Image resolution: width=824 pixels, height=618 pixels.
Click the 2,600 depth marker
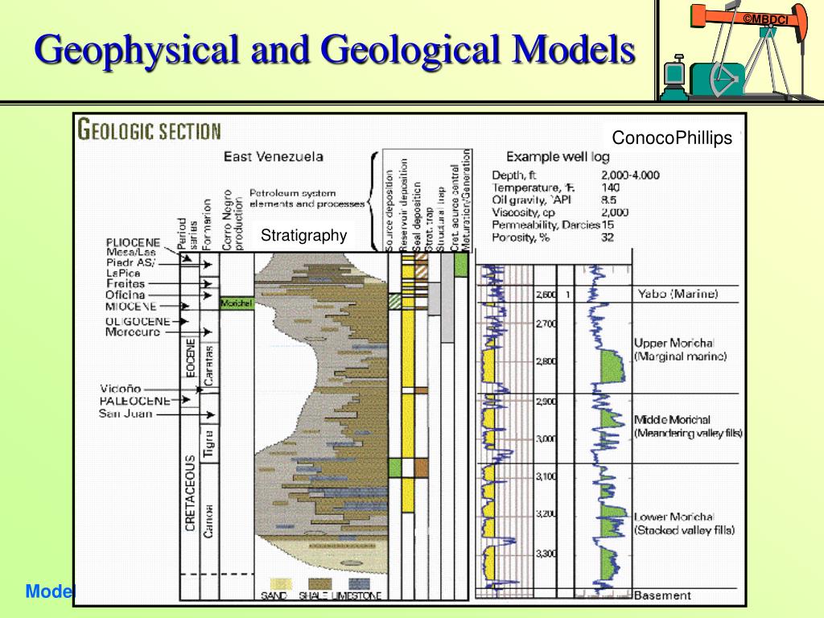[x=546, y=295]
